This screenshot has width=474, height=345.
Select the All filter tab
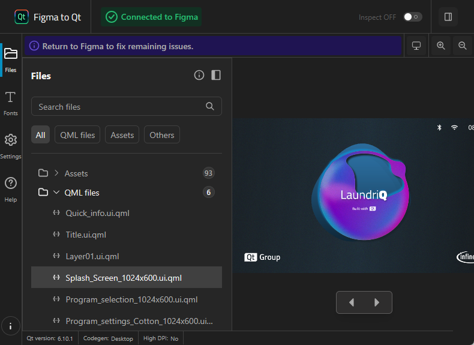[x=41, y=135]
